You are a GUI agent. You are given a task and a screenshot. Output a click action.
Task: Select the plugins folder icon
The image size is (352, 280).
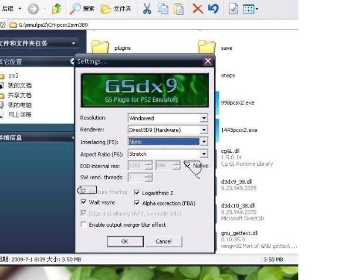point(100,47)
